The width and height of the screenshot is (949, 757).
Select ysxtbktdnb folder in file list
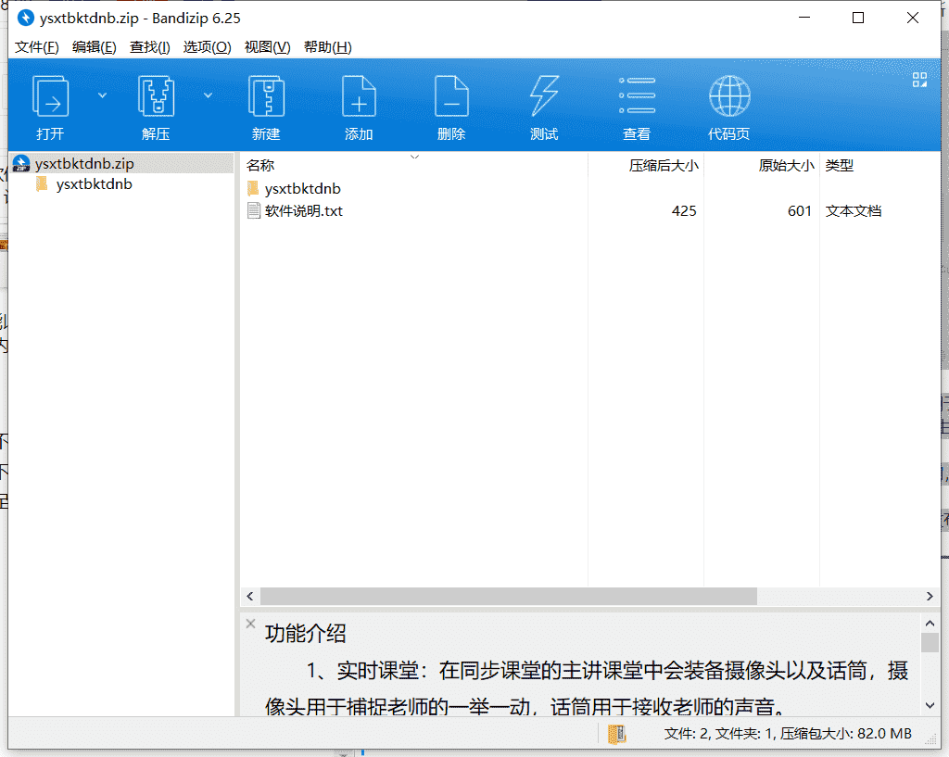303,189
